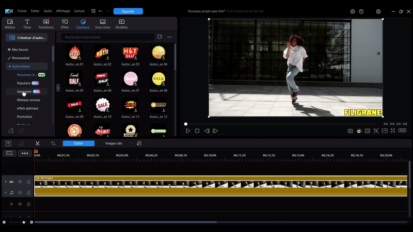
Task: Toggle fullscreen preview icon
Action: tap(393, 130)
